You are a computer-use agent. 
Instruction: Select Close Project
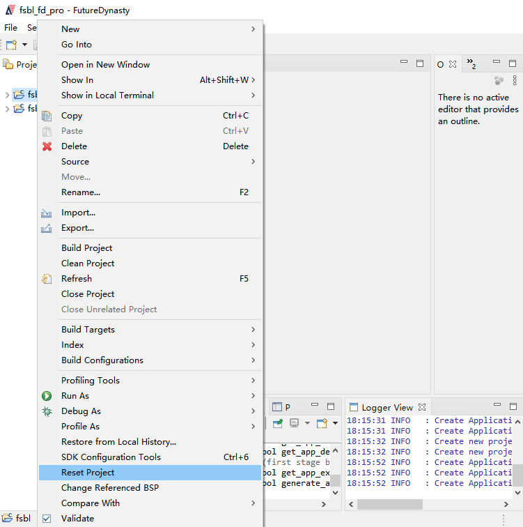point(150,293)
